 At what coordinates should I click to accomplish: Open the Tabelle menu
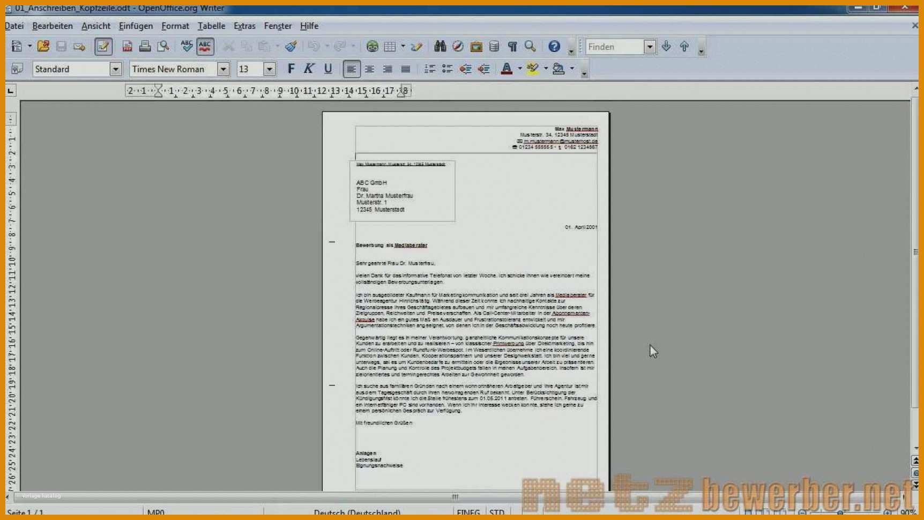click(x=211, y=26)
